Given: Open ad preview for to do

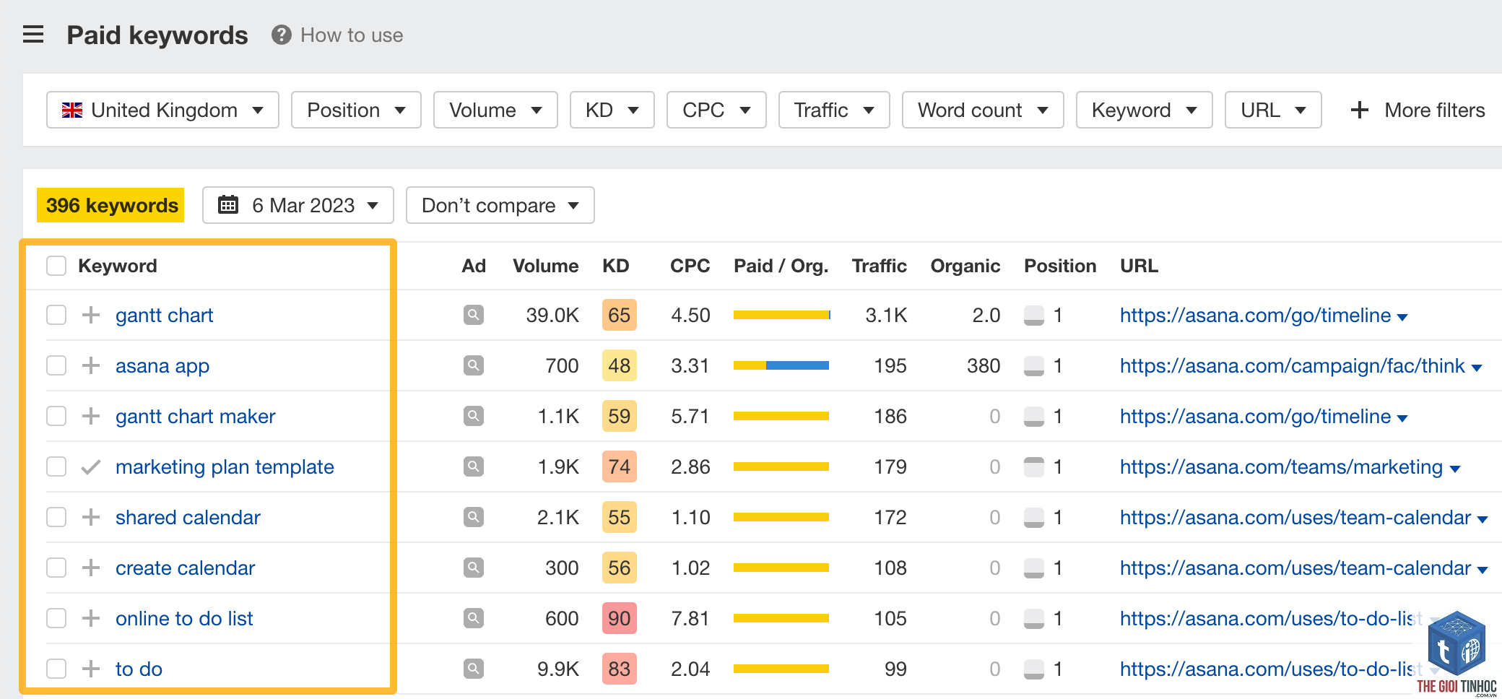Looking at the screenshot, I should click(473, 669).
